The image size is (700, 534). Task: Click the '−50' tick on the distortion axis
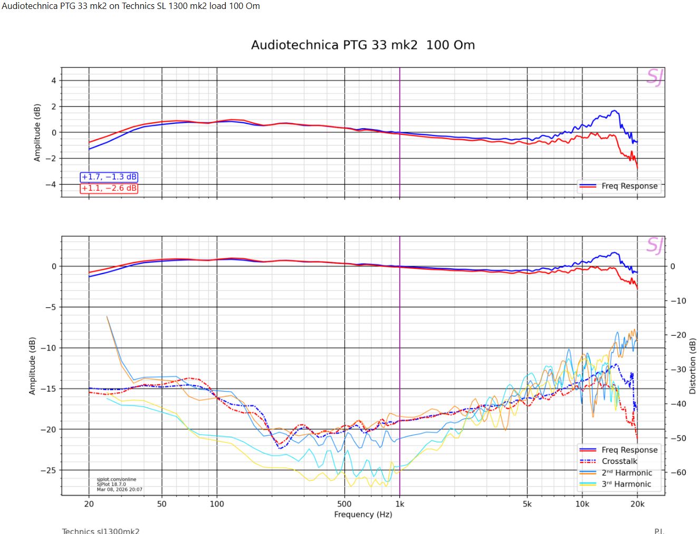point(678,438)
